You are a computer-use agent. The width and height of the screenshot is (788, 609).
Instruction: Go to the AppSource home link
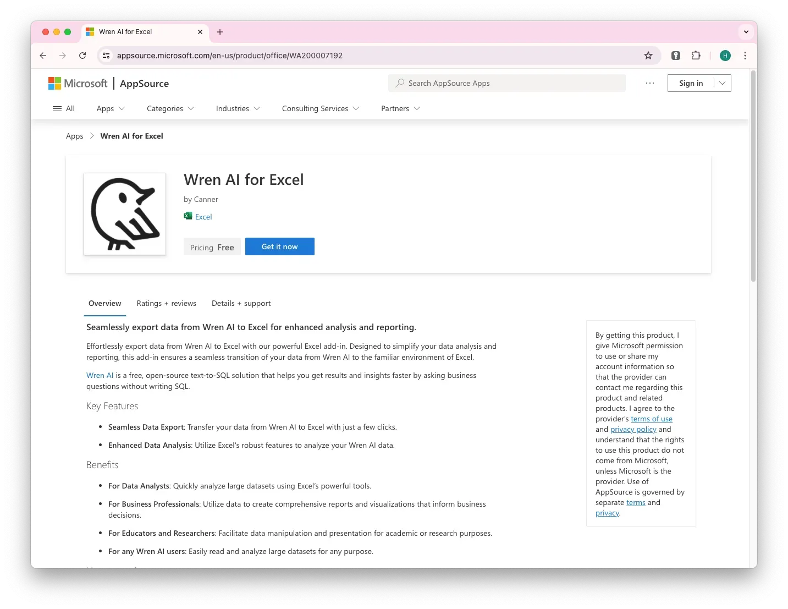144,84
